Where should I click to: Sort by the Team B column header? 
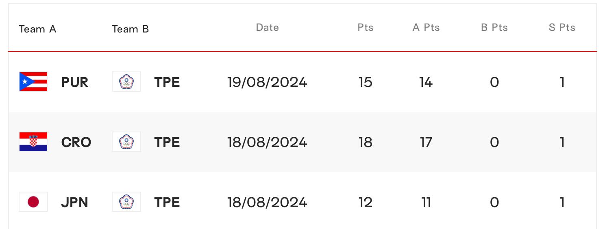(x=131, y=29)
